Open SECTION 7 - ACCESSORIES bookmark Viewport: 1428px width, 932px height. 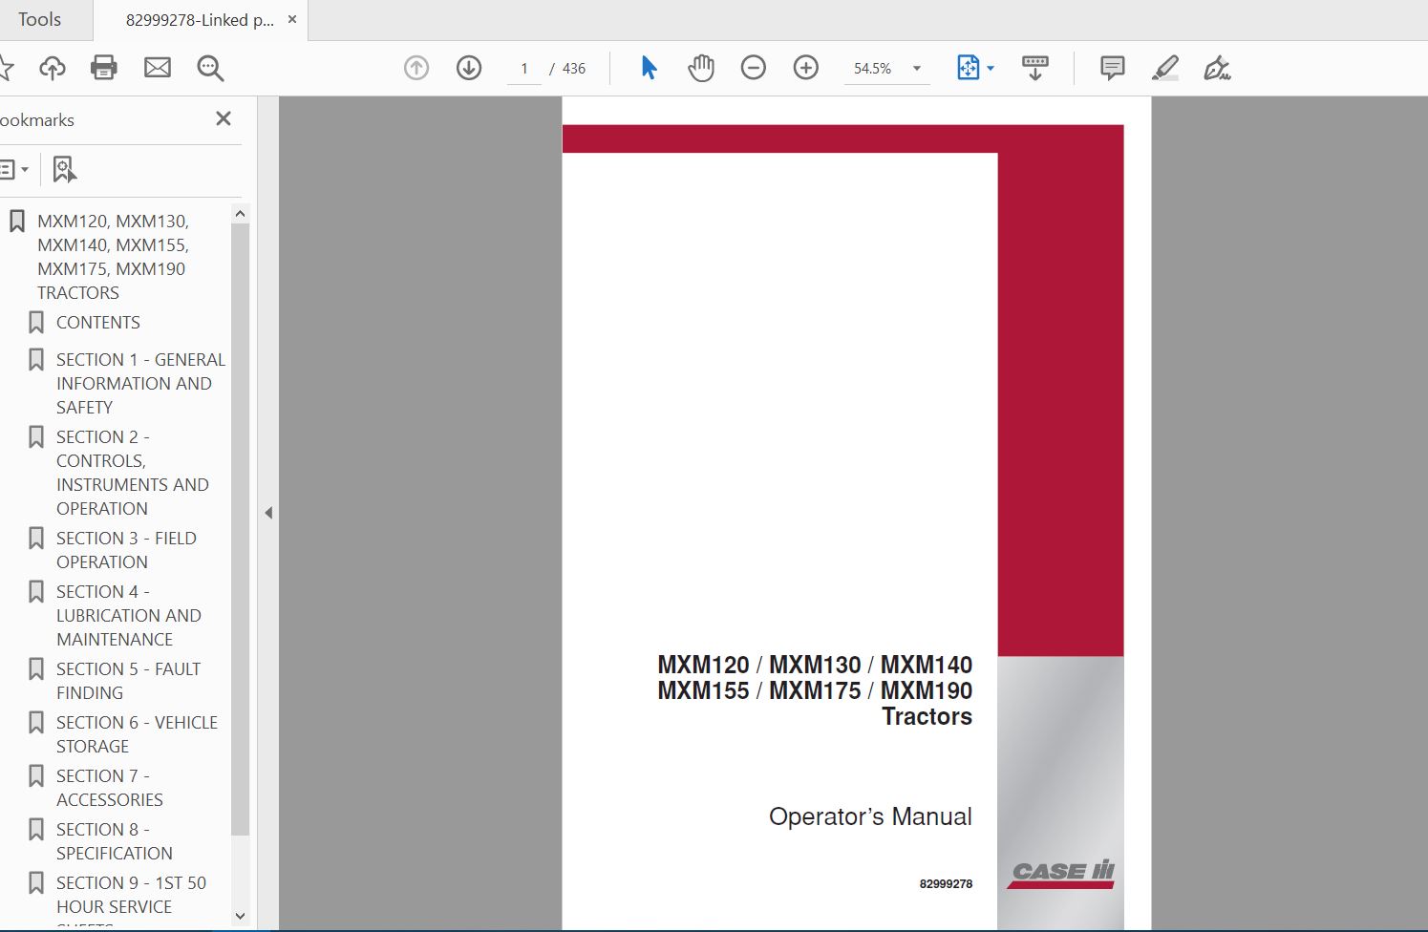point(109,788)
